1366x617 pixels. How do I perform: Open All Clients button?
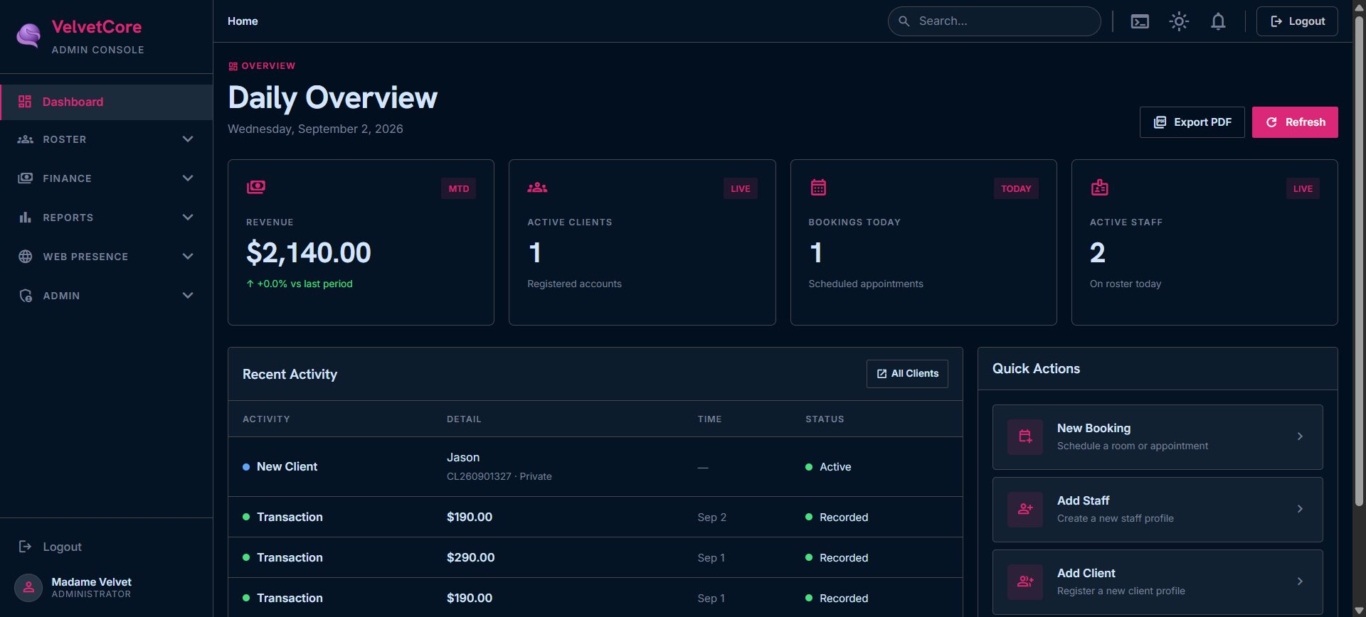(907, 374)
